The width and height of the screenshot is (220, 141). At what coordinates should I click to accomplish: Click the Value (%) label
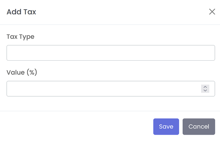pyautogui.click(x=22, y=72)
